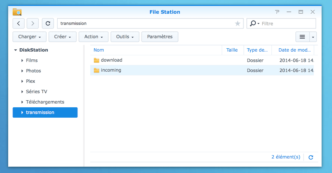
Task: Reload the folder using the toolbar refresh icon
Action: click(48, 23)
